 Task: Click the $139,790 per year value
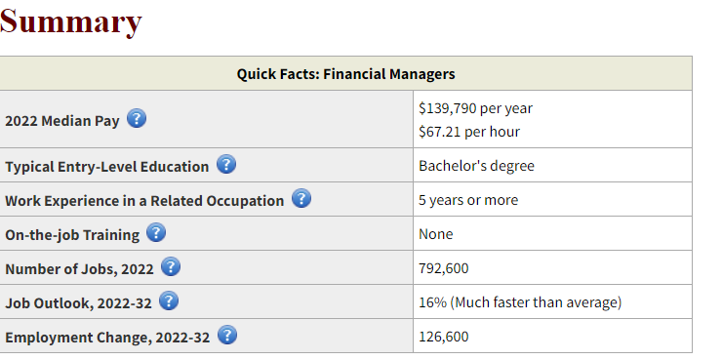475,108
